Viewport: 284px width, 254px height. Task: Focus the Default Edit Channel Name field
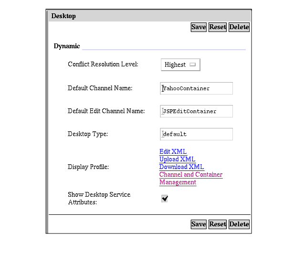196,111
